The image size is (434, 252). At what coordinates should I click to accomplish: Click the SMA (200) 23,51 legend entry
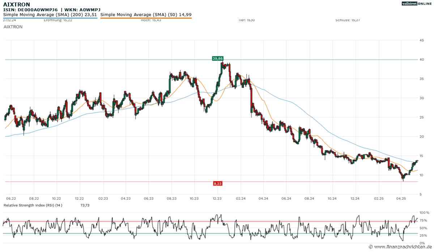(x=50, y=15)
